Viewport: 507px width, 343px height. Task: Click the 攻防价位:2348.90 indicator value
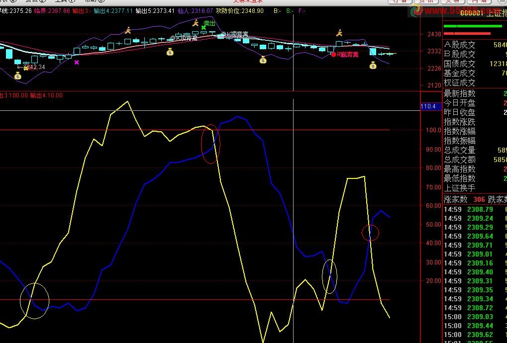[x=240, y=11]
